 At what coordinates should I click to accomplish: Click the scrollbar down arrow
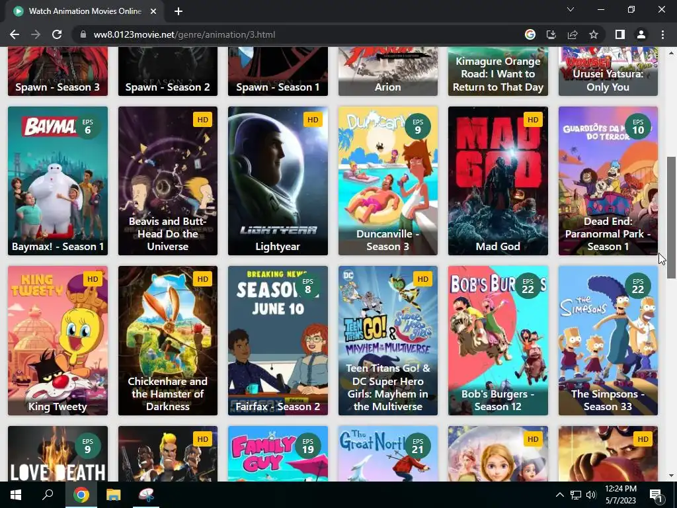click(x=671, y=476)
